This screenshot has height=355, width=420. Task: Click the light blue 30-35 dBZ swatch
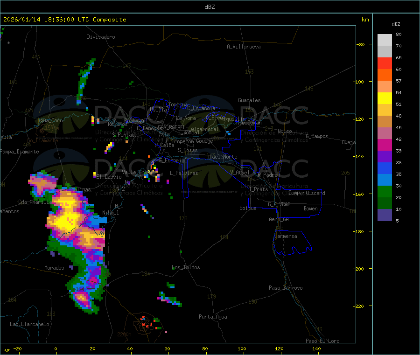(385, 180)
